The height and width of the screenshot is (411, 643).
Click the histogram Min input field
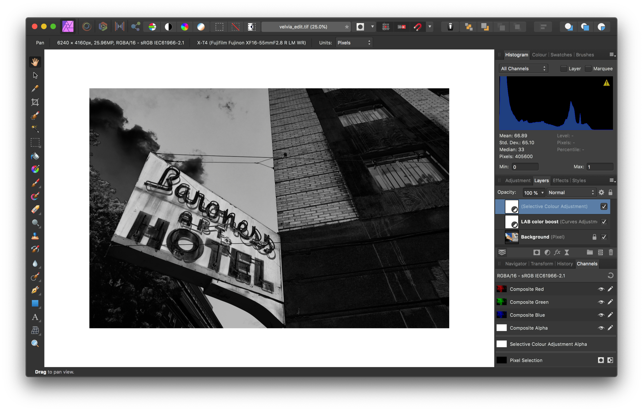(x=525, y=167)
